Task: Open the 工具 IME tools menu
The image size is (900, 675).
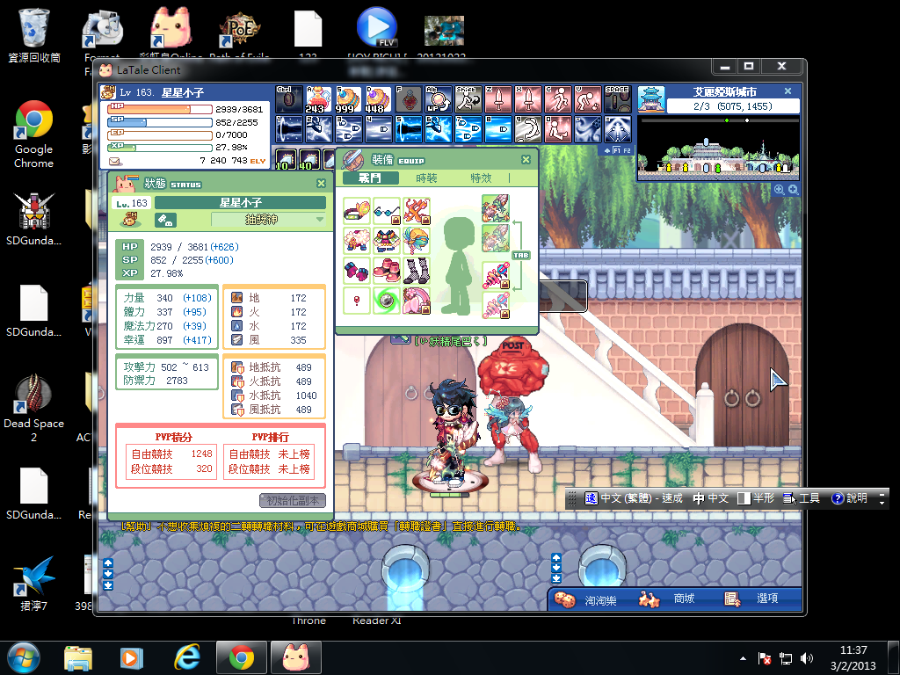Action: click(802, 498)
